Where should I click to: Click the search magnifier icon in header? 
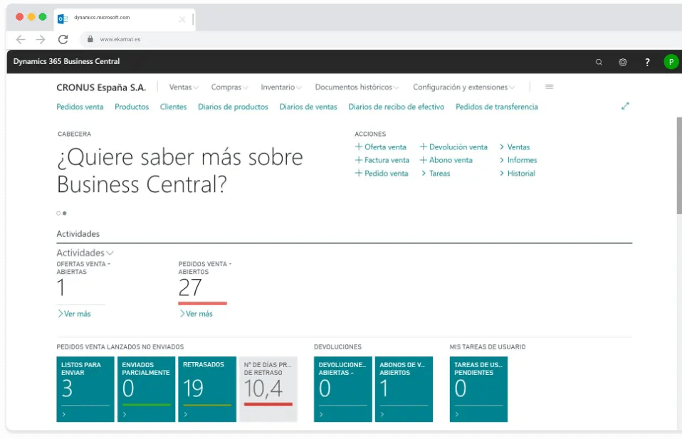pyautogui.click(x=599, y=62)
